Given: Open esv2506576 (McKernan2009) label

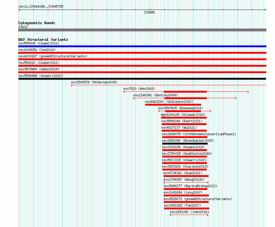Looking at the screenshot, I should [94, 82].
